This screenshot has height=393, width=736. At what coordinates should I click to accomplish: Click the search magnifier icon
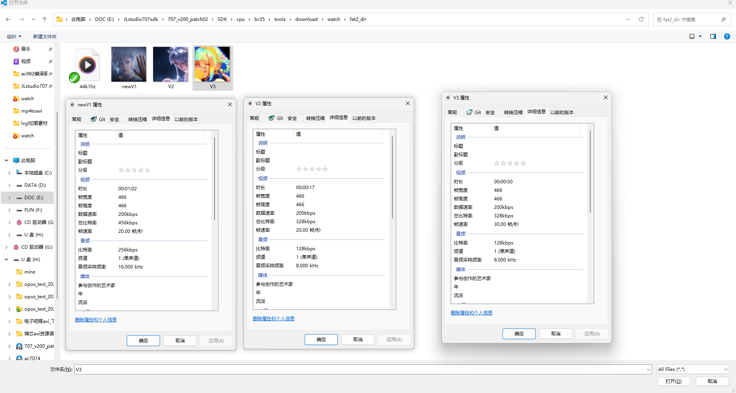pos(723,19)
